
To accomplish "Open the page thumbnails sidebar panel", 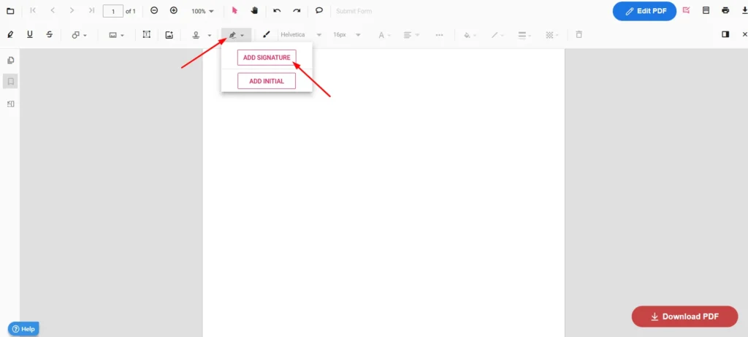I will pos(10,60).
